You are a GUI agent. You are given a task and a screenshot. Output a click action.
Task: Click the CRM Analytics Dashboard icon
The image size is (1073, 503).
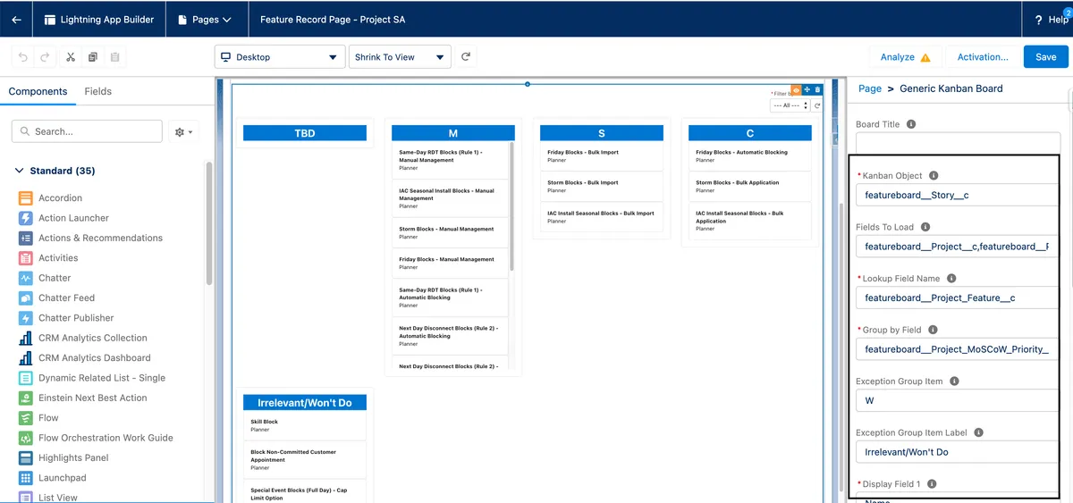(25, 357)
